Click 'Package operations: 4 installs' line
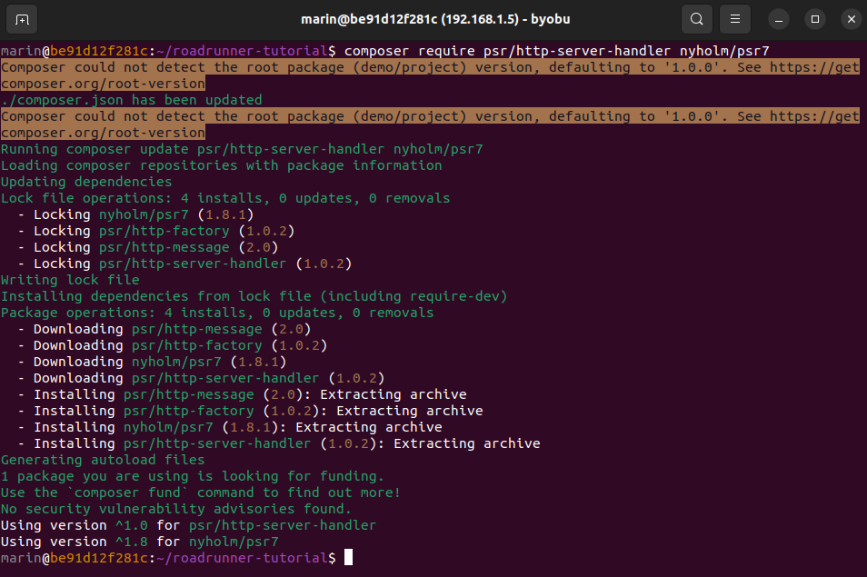The width and height of the screenshot is (867, 577). [217, 313]
